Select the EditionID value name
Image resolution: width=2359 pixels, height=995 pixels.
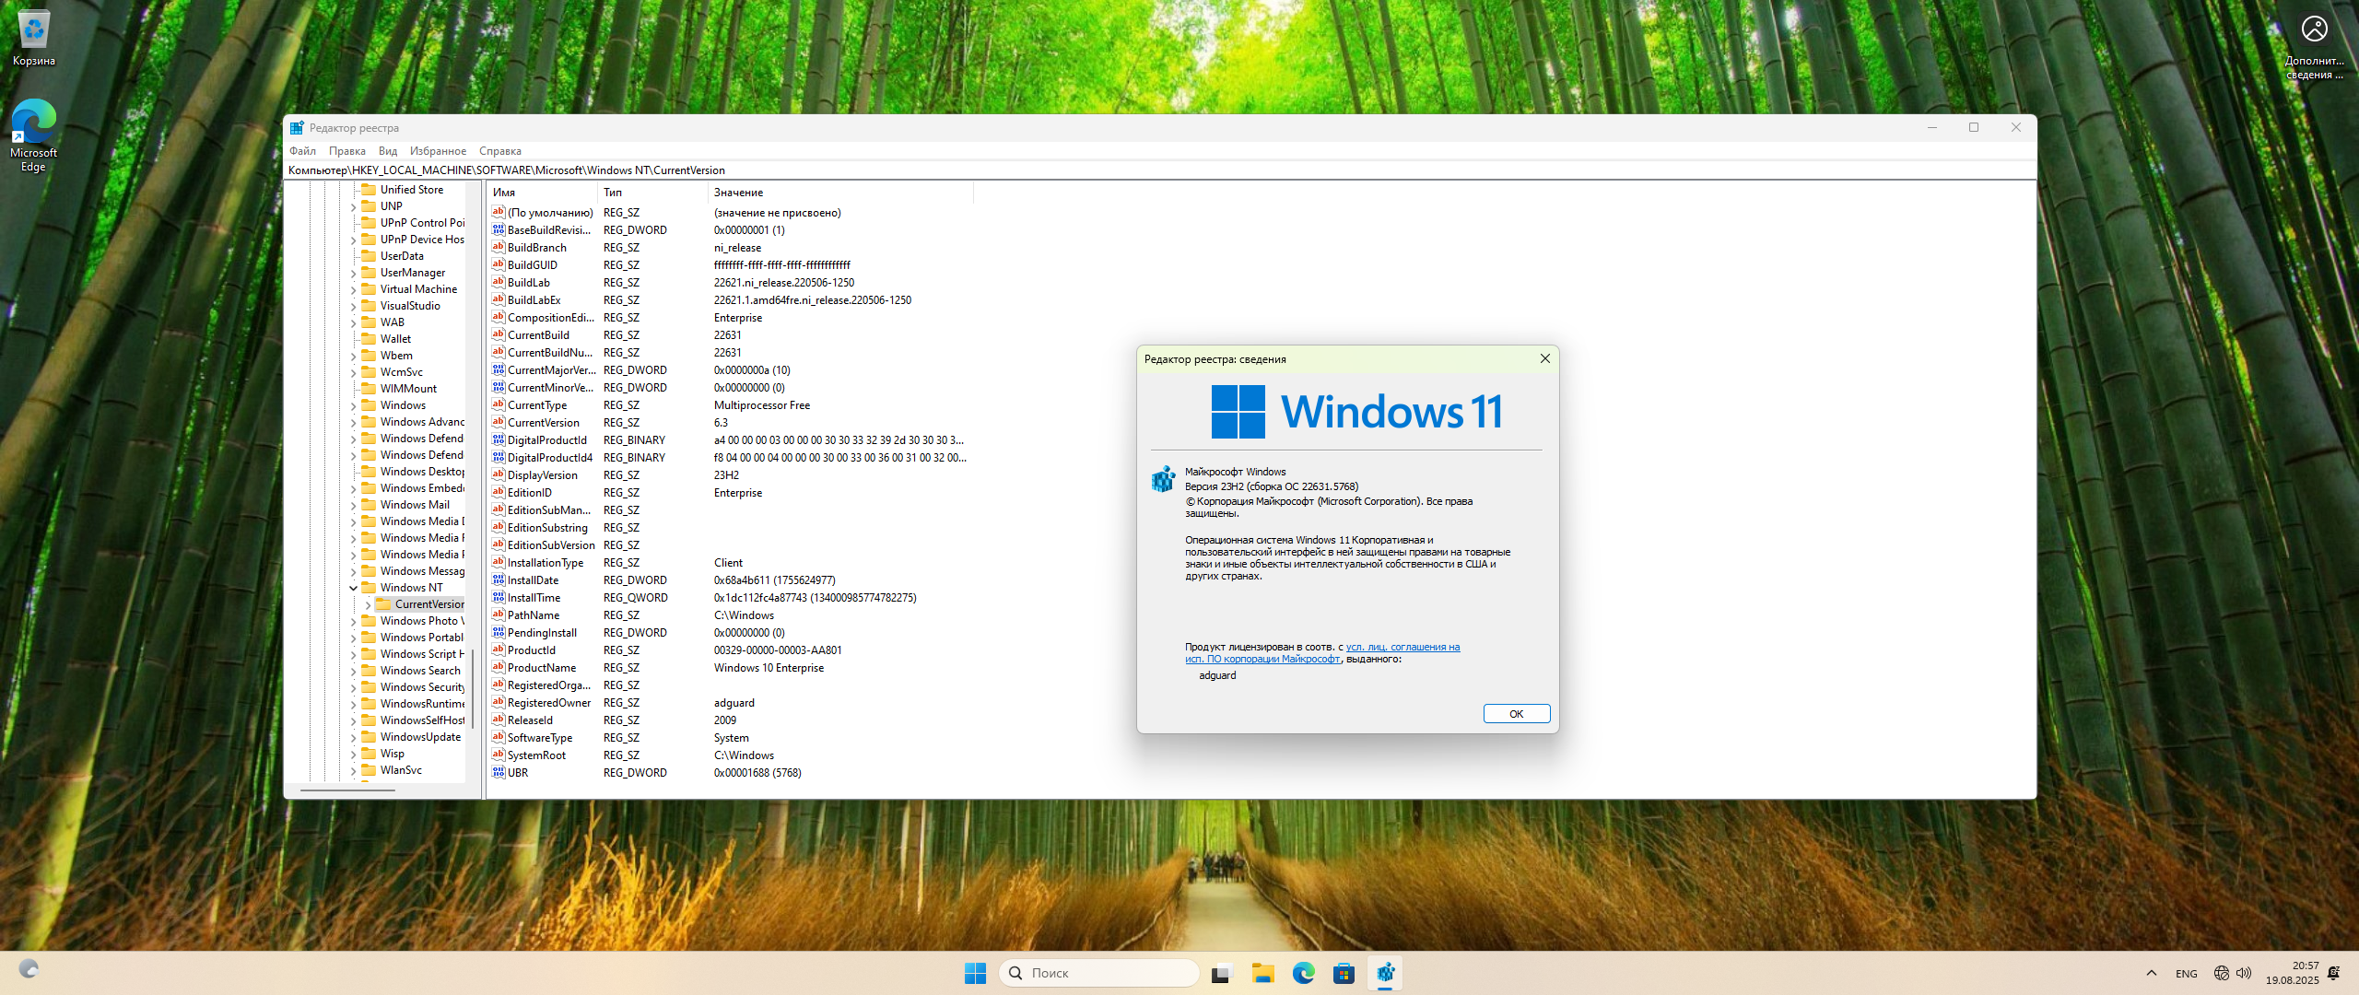coord(529,492)
